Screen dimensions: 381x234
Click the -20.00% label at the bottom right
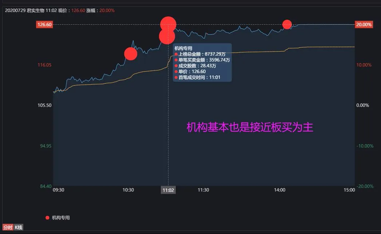(364, 186)
